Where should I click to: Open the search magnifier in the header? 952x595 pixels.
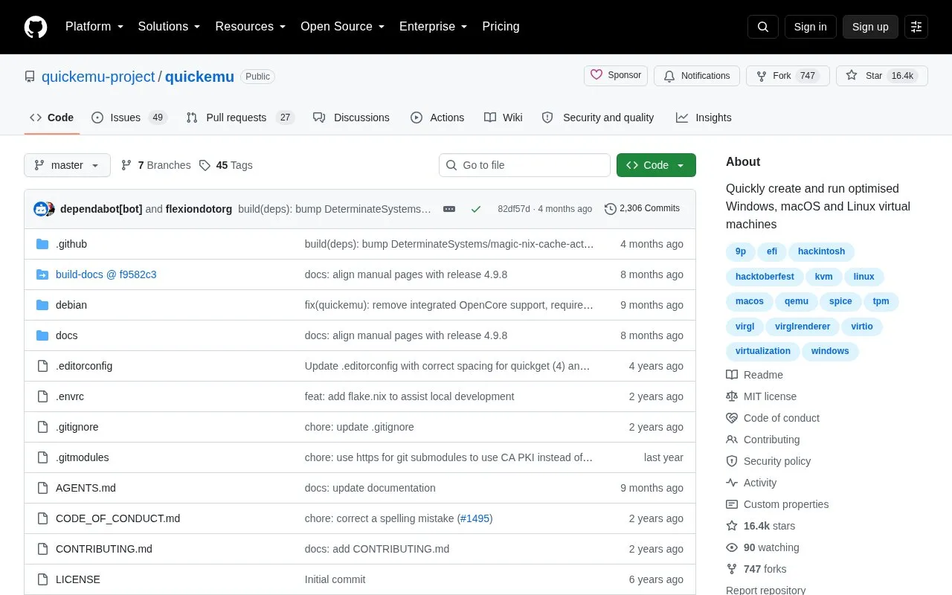click(763, 27)
